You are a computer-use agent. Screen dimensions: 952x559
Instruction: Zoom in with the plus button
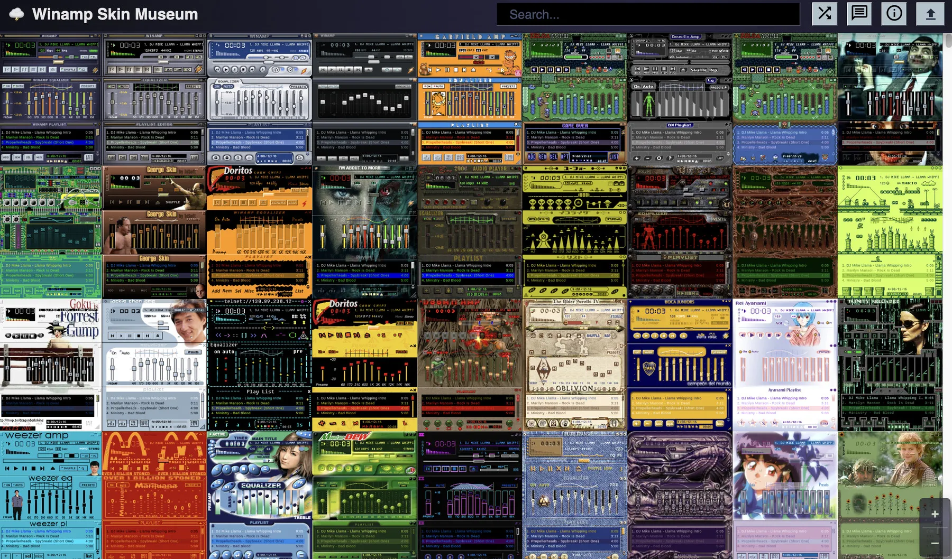coord(935,514)
